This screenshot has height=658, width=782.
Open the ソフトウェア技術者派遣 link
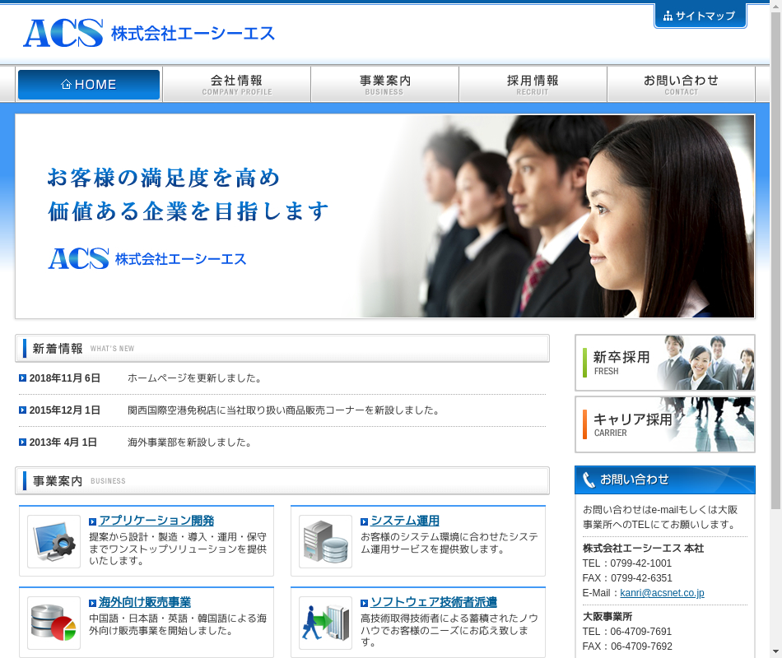coord(433,602)
